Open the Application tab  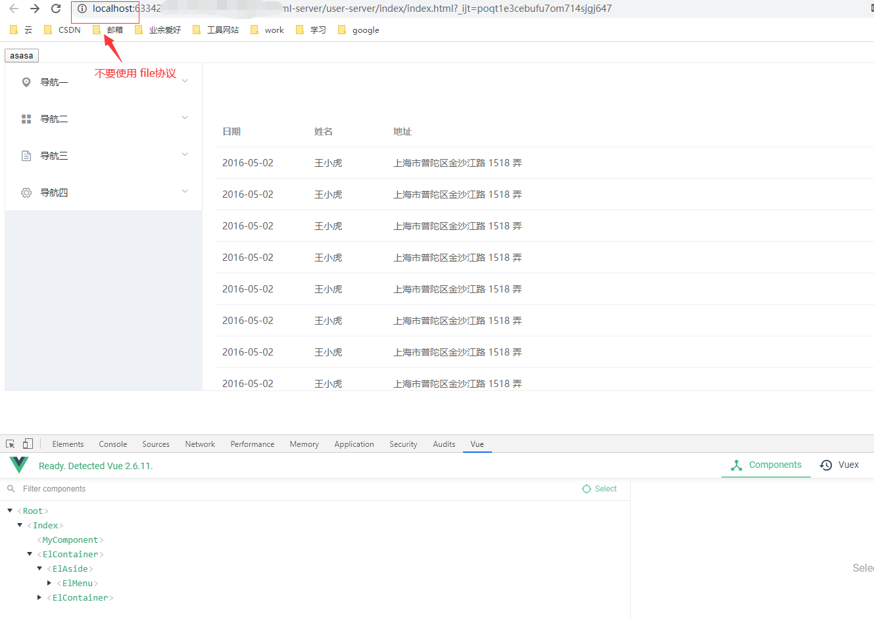pos(354,444)
